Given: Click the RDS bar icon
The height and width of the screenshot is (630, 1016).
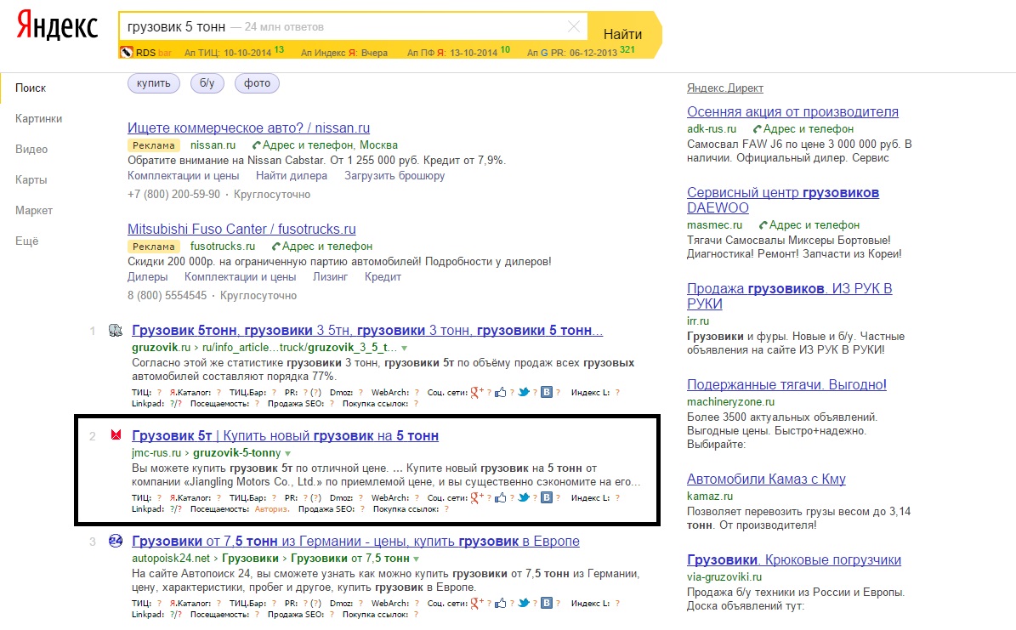Looking at the screenshot, I should 127,53.
